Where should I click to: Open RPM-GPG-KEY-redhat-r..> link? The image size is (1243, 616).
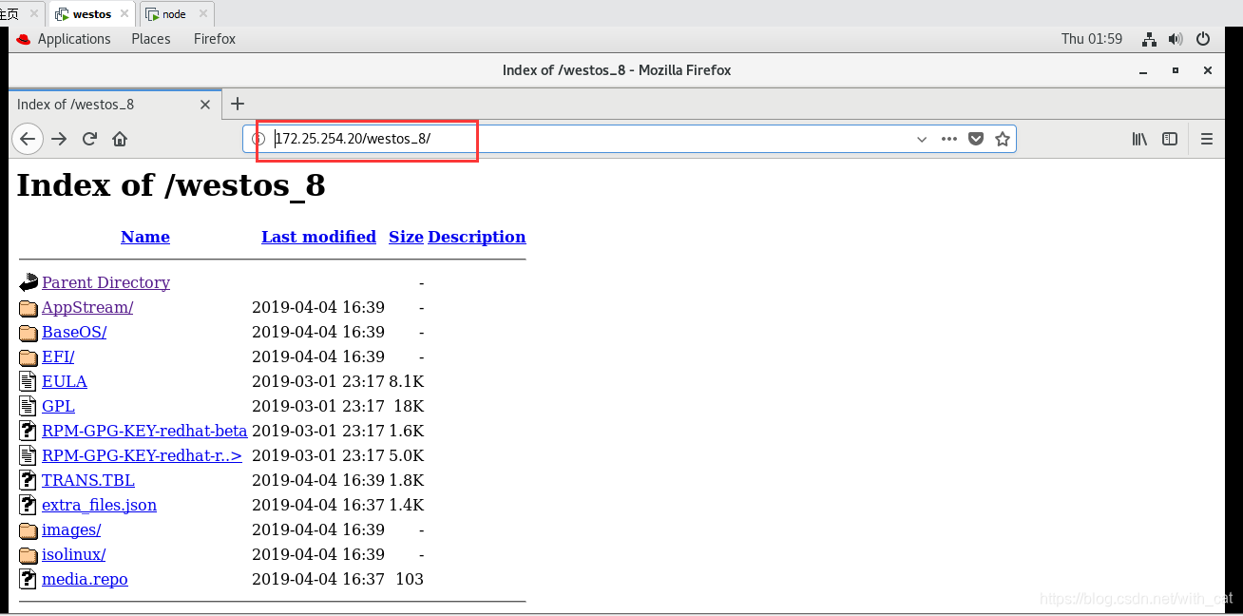click(142, 455)
